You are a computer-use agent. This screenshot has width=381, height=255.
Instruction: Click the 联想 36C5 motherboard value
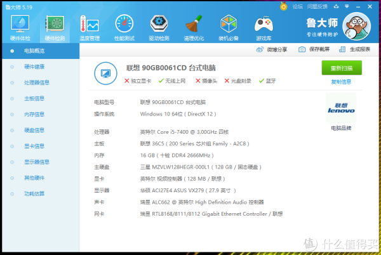point(195,143)
